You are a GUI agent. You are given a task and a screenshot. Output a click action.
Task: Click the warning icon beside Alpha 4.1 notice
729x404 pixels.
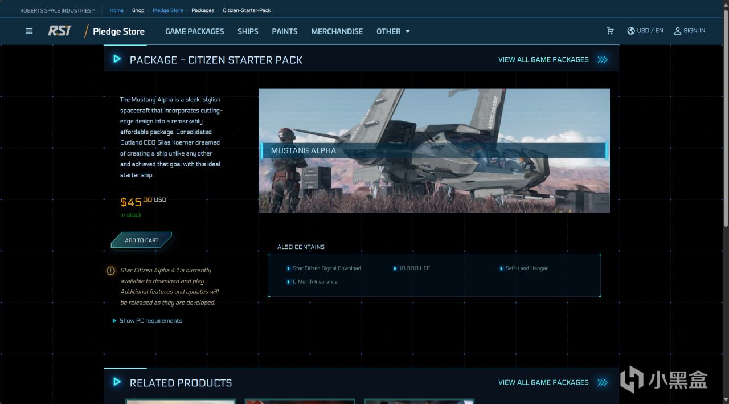click(x=111, y=271)
